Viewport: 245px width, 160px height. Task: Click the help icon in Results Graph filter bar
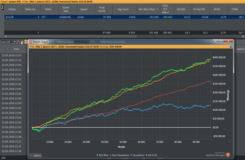point(231,47)
